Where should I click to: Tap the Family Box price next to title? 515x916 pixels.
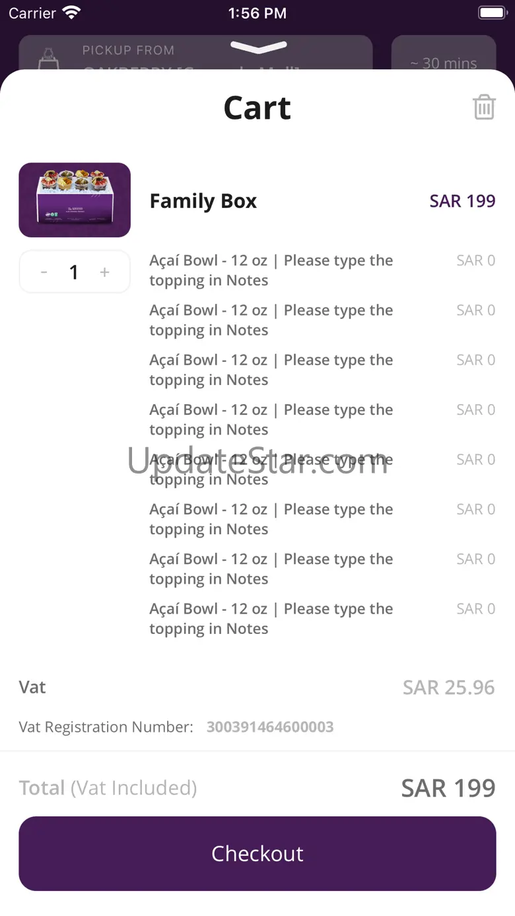462,201
